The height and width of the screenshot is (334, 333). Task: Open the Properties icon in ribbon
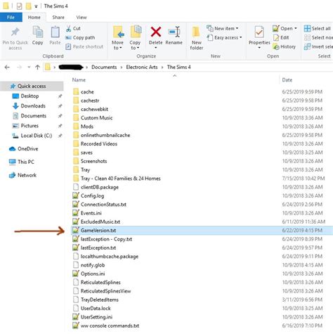click(x=259, y=32)
